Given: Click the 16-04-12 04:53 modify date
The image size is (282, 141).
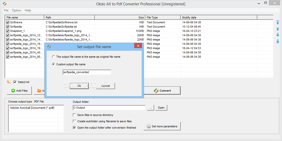Looking at the screenshot, I should pyautogui.click(x=191, y=48).
